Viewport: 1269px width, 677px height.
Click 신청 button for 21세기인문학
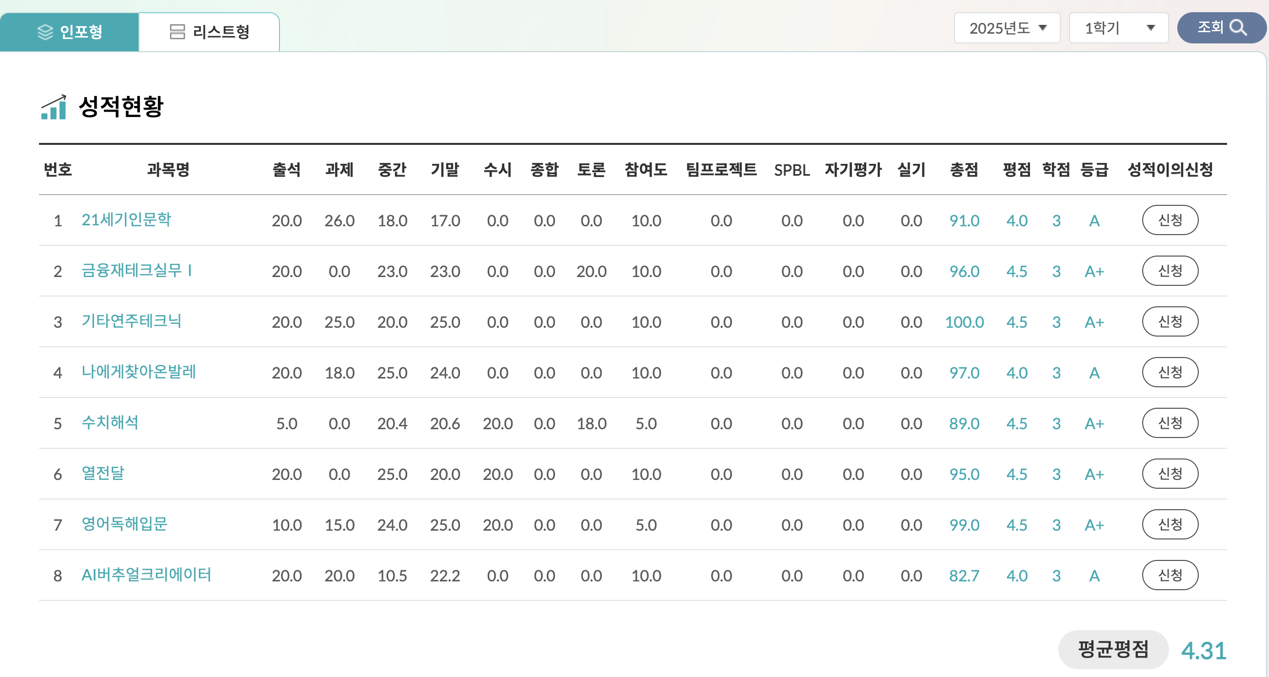click(x=1170, y=220)
